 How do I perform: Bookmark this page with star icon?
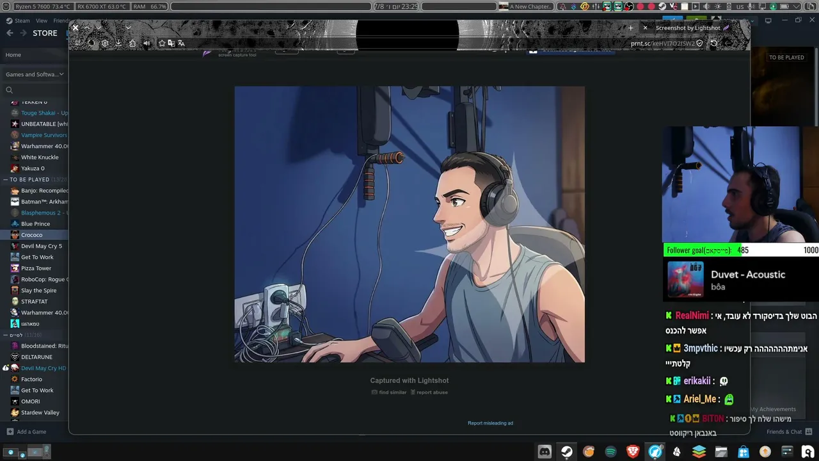click(162, 44)
